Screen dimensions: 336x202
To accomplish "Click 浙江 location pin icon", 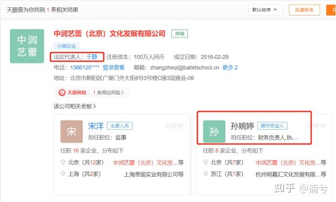I will [x=206, y=174].
